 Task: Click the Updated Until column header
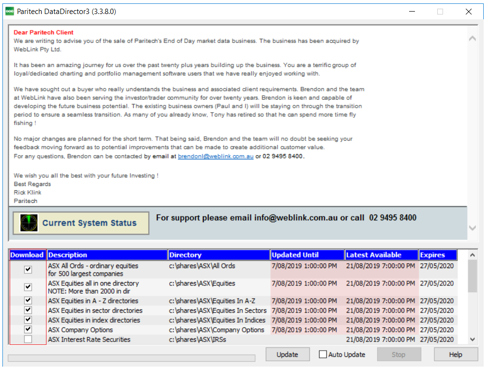[x=307, y=255]
